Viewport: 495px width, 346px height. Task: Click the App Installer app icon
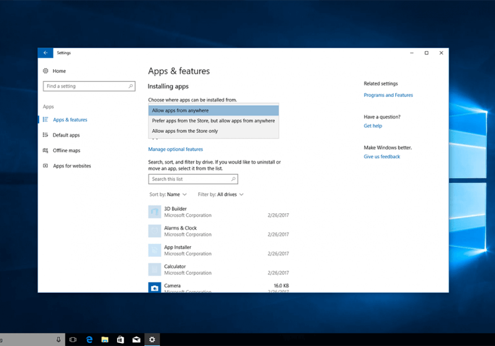tap(155, 250)
